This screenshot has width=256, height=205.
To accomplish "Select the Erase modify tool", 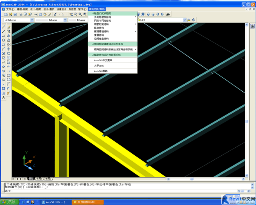I will click(x=9, y=27).
